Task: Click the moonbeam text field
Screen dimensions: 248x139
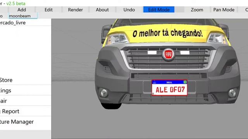Action: (23, 16)
